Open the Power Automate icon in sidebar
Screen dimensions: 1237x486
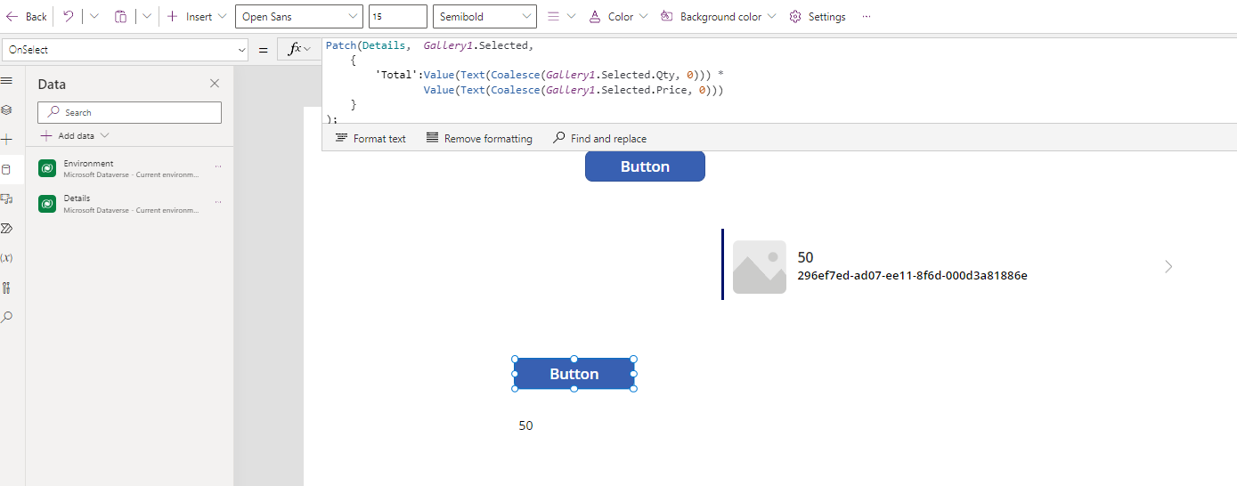pos(7,228)
